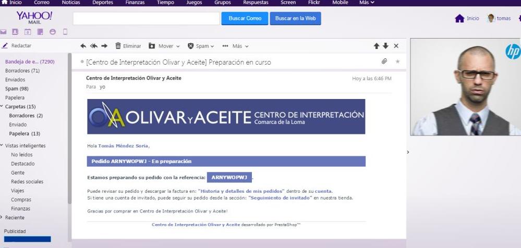
Task: Follow the Seguimiento de invitado link
Action: point(280,198)
